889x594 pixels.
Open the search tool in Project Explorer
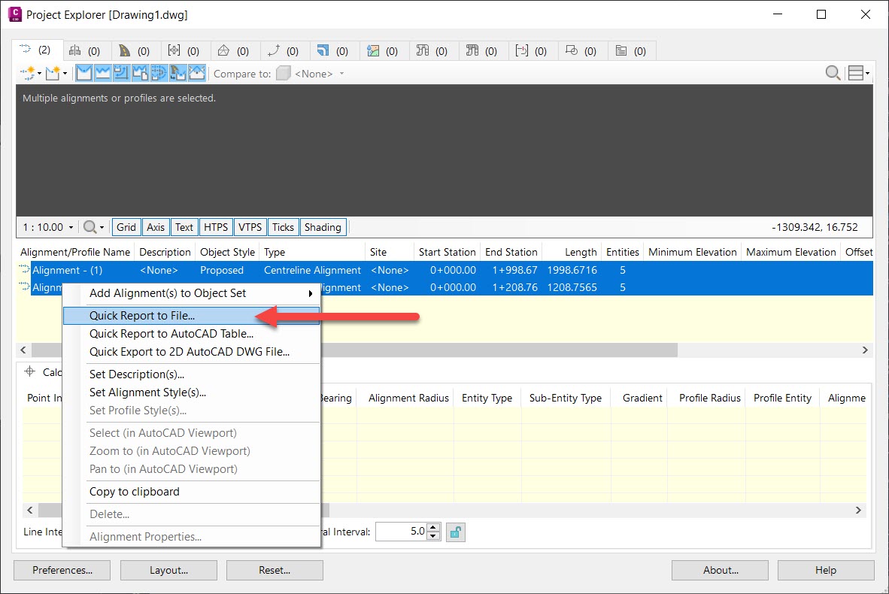[x=833, y=73]
